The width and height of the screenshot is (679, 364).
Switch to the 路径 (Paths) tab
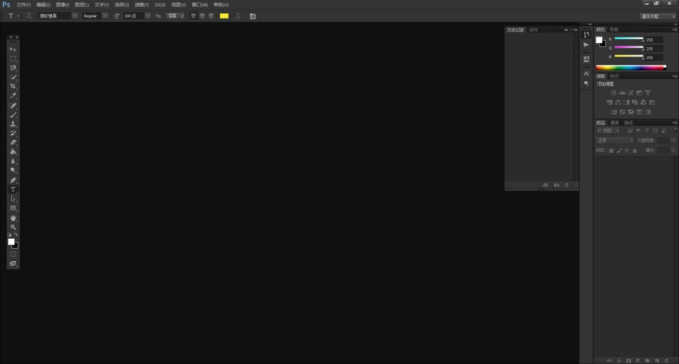click(629, 123)
